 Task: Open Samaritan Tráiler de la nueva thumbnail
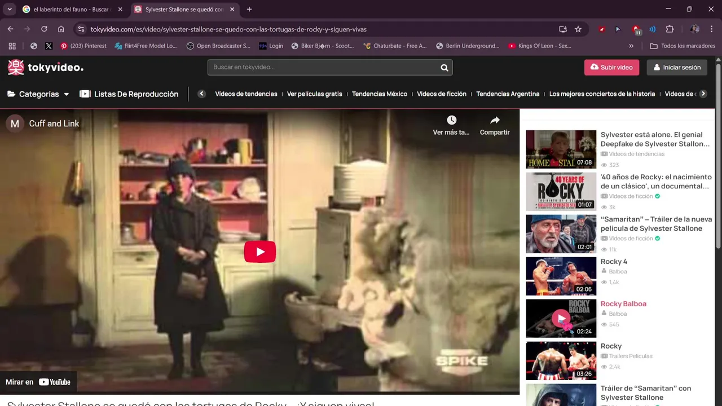561,234
